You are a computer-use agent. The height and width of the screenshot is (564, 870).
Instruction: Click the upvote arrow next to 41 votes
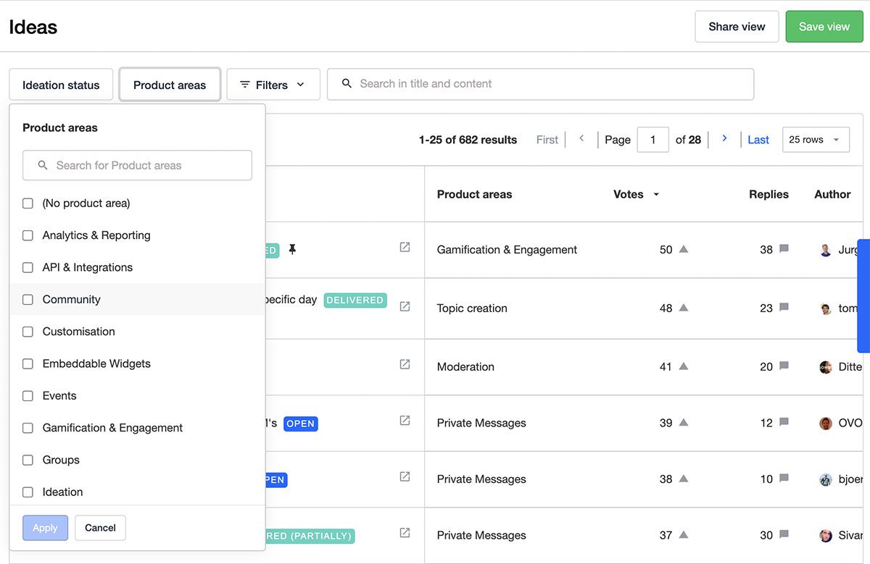pos(683,366)
